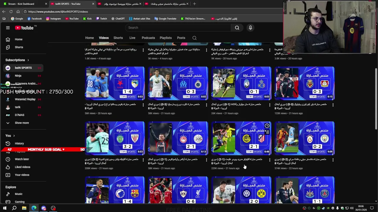Open the Windows Start menu

coord(4,208)
